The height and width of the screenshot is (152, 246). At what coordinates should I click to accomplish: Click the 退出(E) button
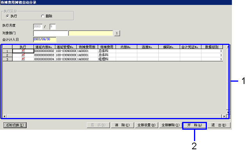219,125
